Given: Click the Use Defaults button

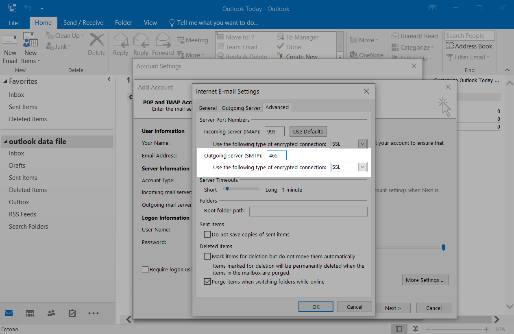Looking at the screenshot, I should click(308, 131).
